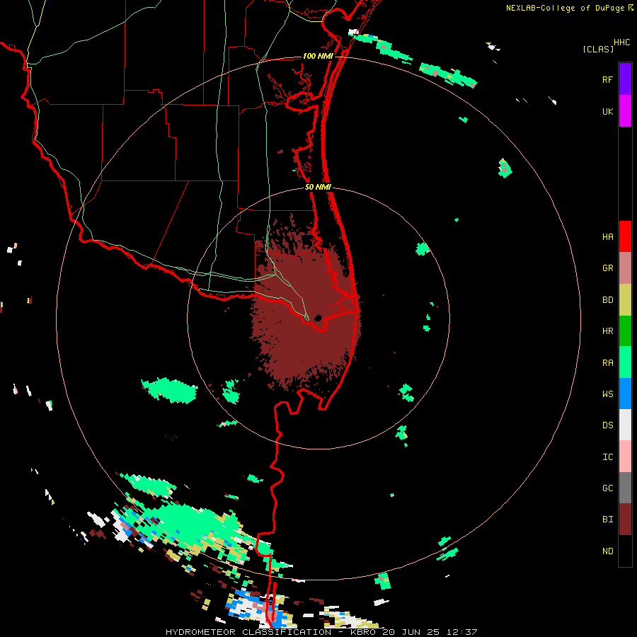Viewport: 637px width, 637px height.
Task: Click the magenta UK legend color swatch
Action: (x=625, y=111)
